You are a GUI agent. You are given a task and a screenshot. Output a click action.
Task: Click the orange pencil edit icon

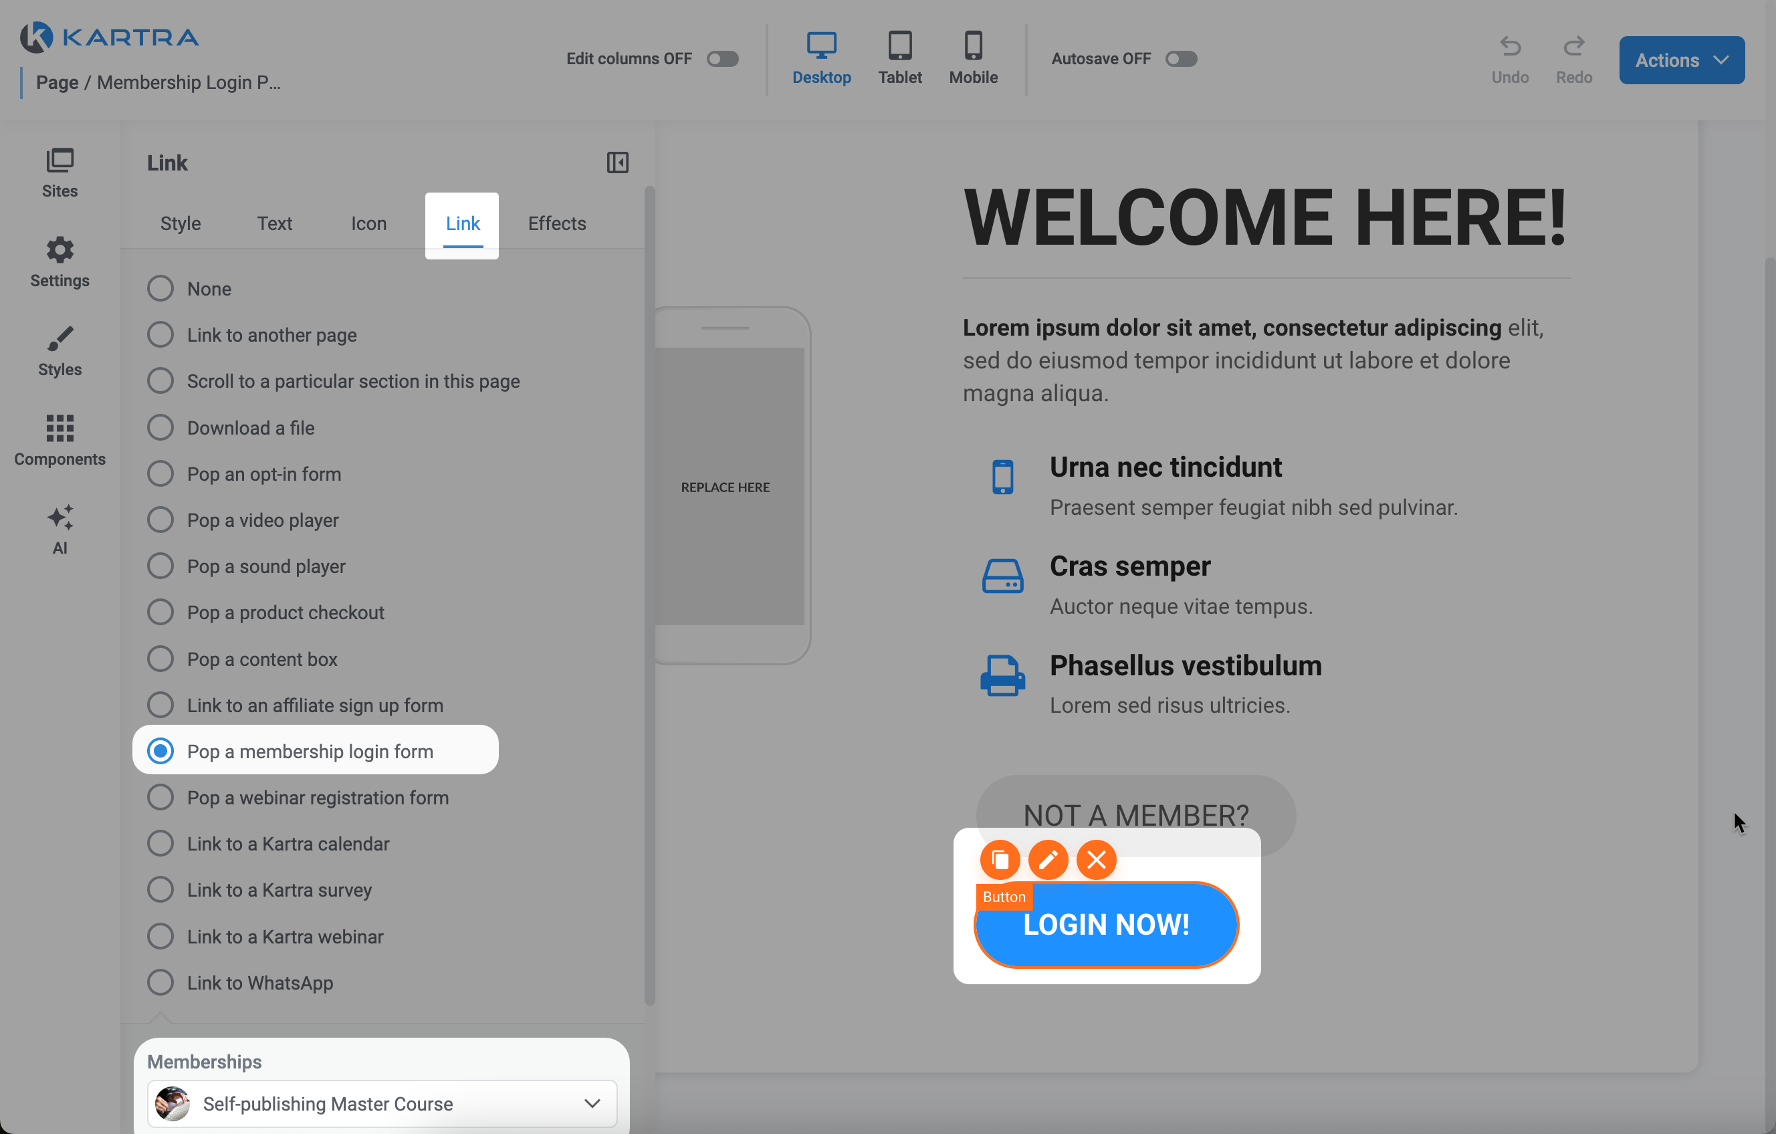coord(1048,860)
